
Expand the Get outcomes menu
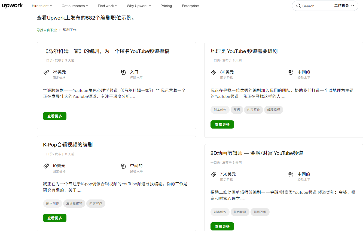pyautogui.click(x=75, y=6)
